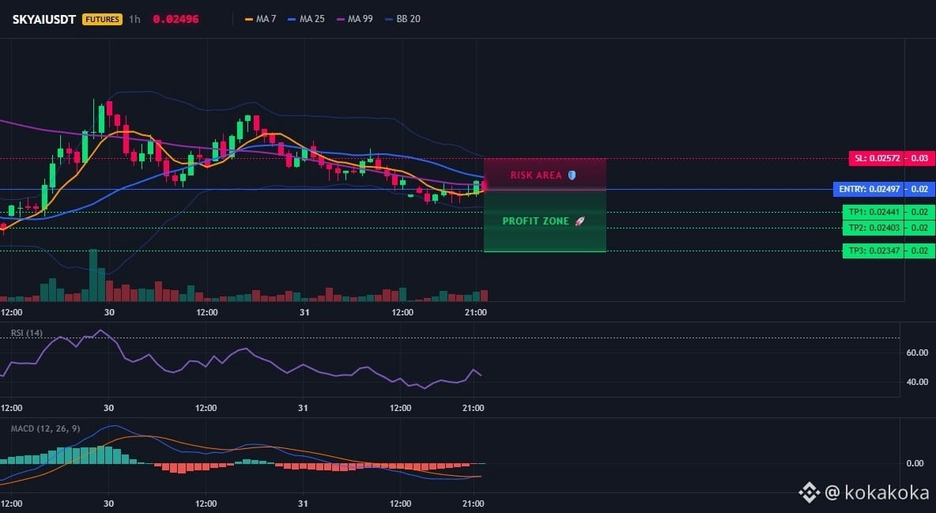Click the TP3: 0.02347 label
936x513 pixels.
(874, 251)
